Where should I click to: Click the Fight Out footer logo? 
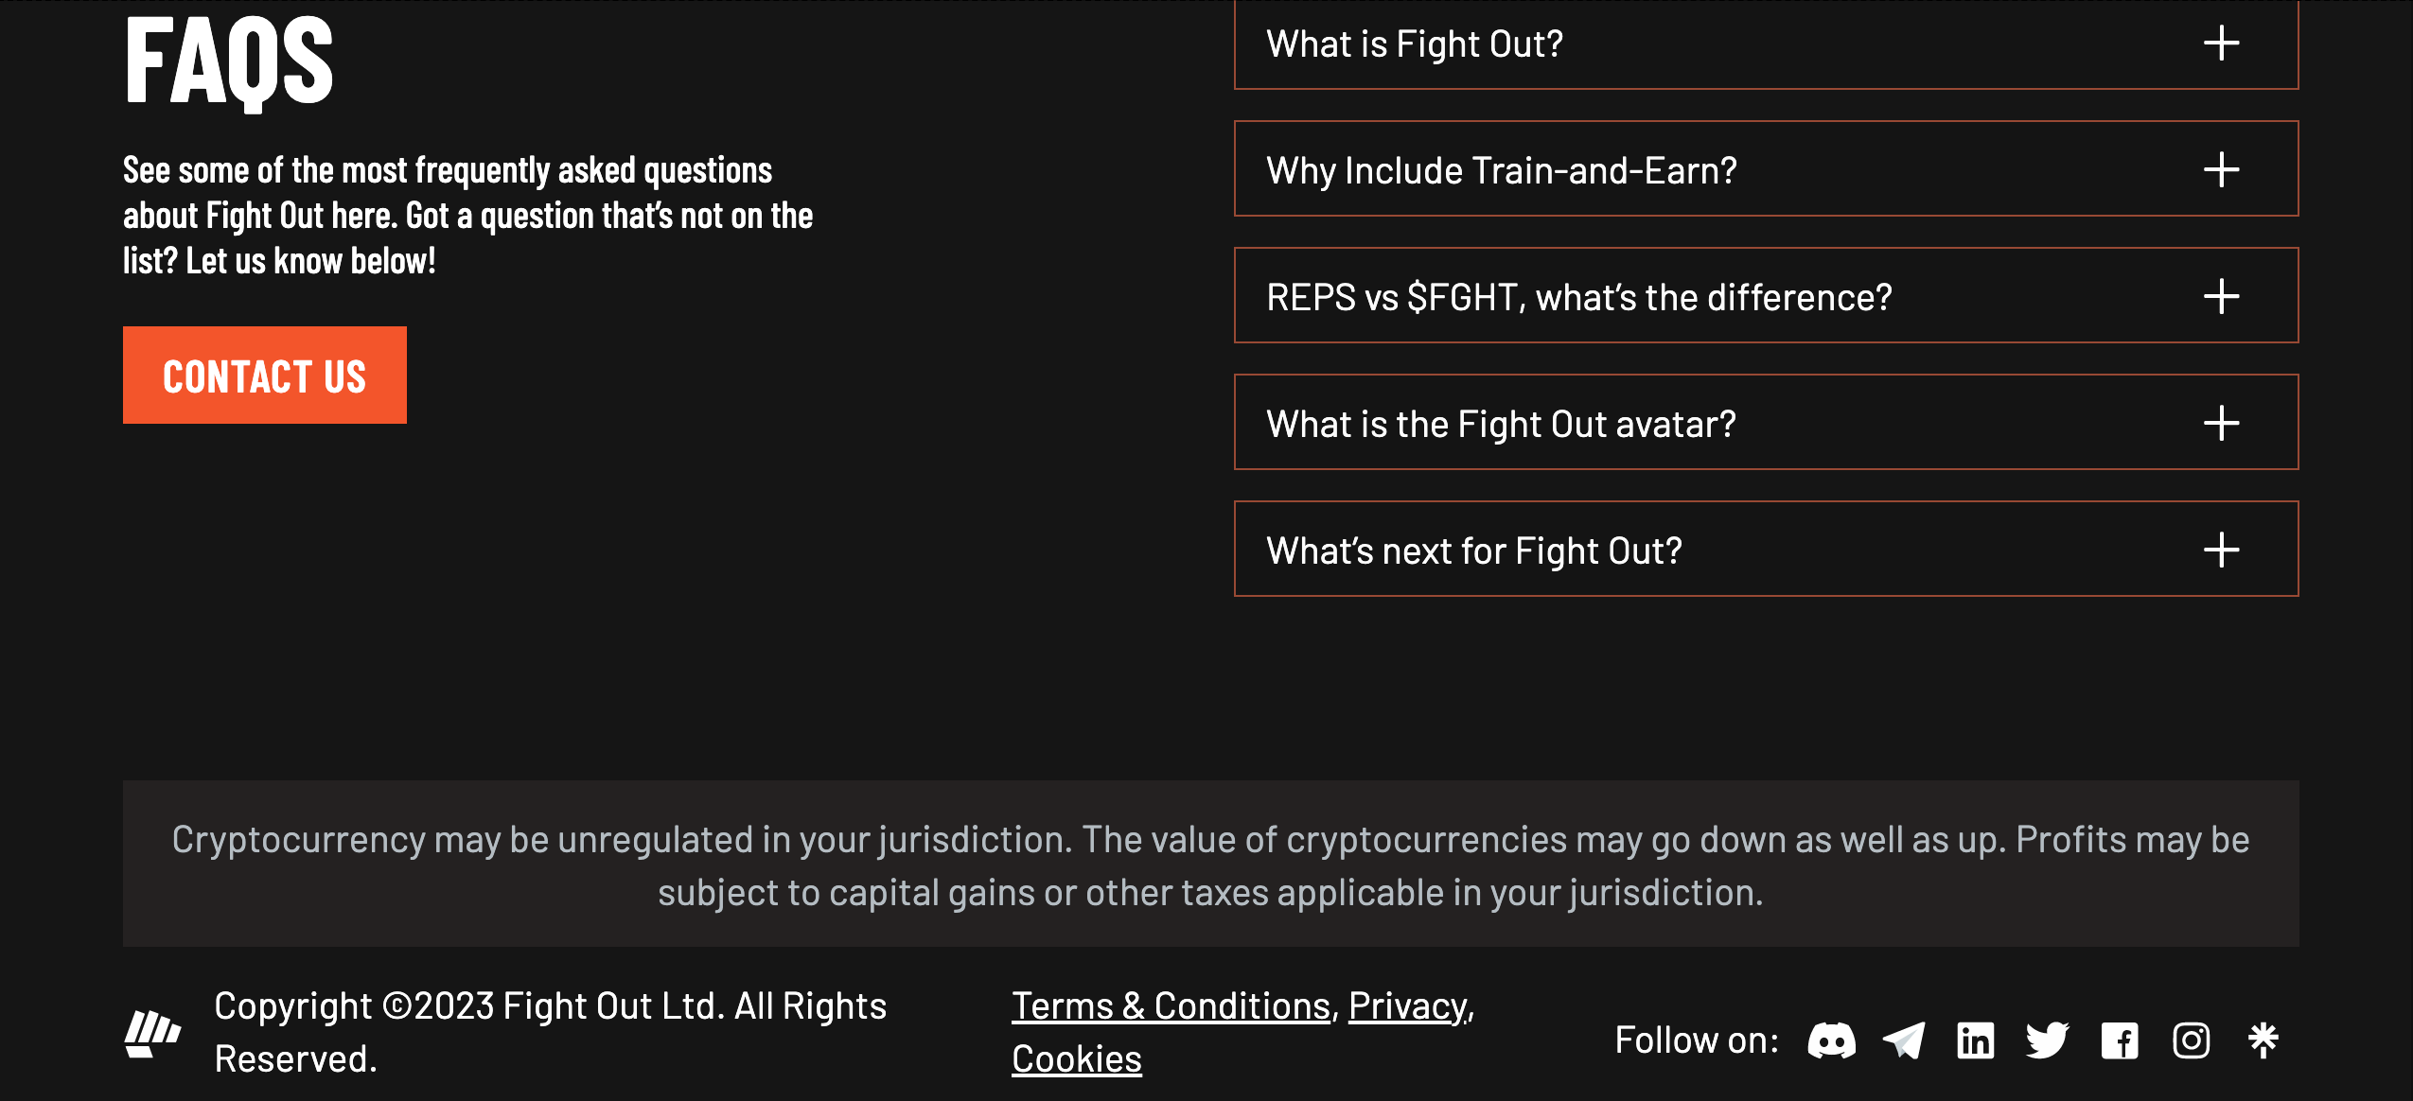click(x=152, y=1034)
